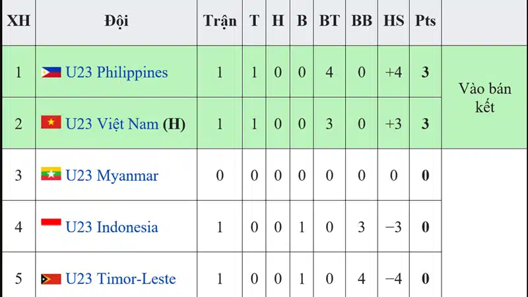Click the HS column header
Screen dimensions: 528x297
[x=393, y=21]
